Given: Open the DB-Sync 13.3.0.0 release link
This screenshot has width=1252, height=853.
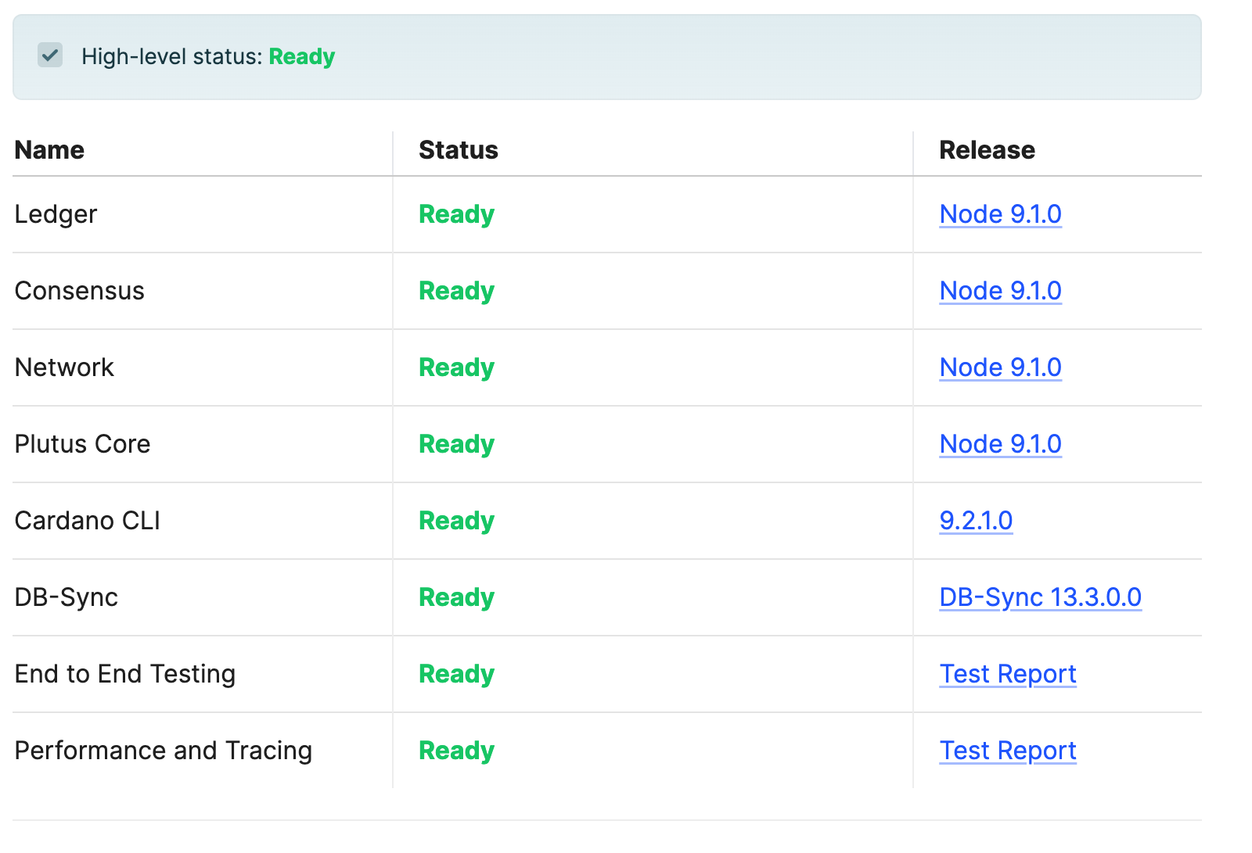Looking at the screenshot, I should pyautogui.click(x=1039, y=597).
